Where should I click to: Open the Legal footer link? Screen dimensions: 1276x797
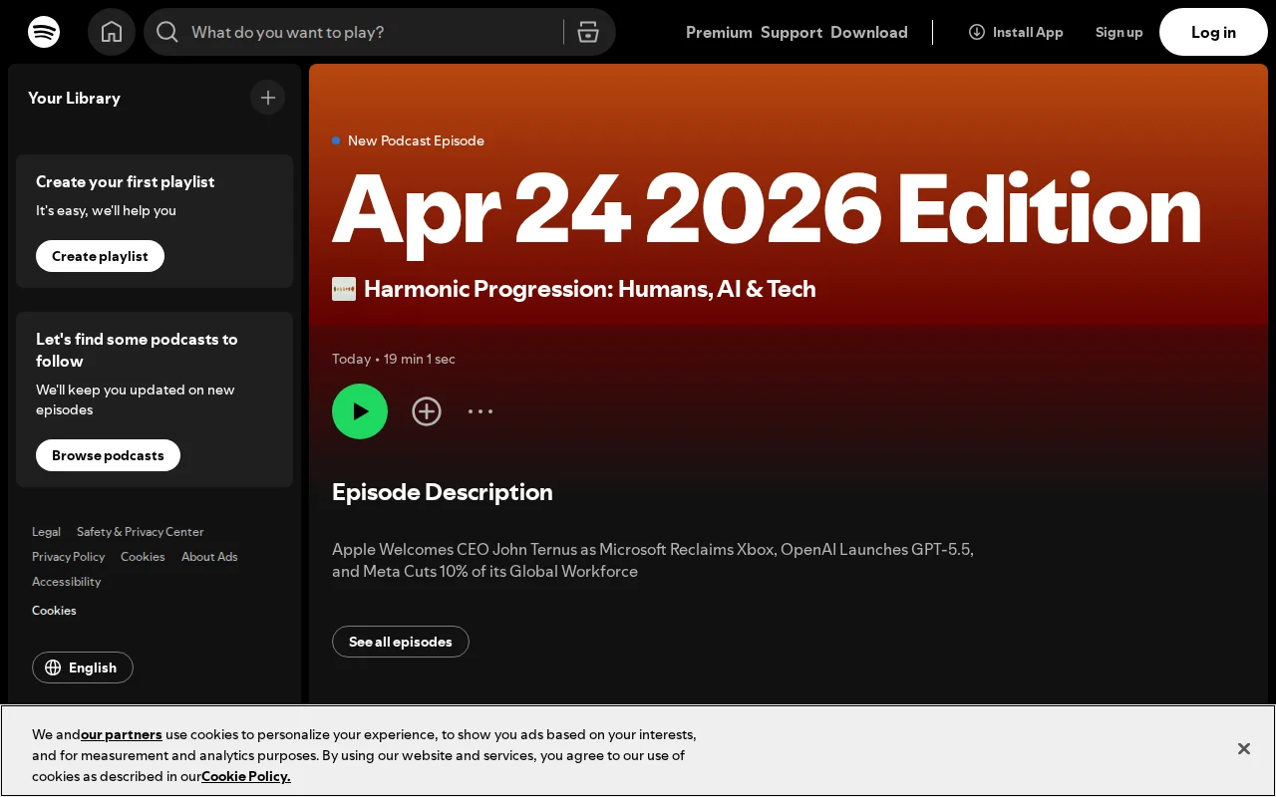click(46, 532)
